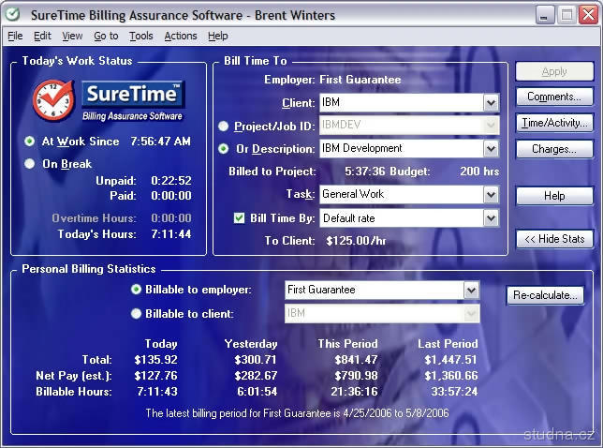The image size is (603, 448).
Task: Open the disabled Billable to client IBM dropdown
Action: 471,314
